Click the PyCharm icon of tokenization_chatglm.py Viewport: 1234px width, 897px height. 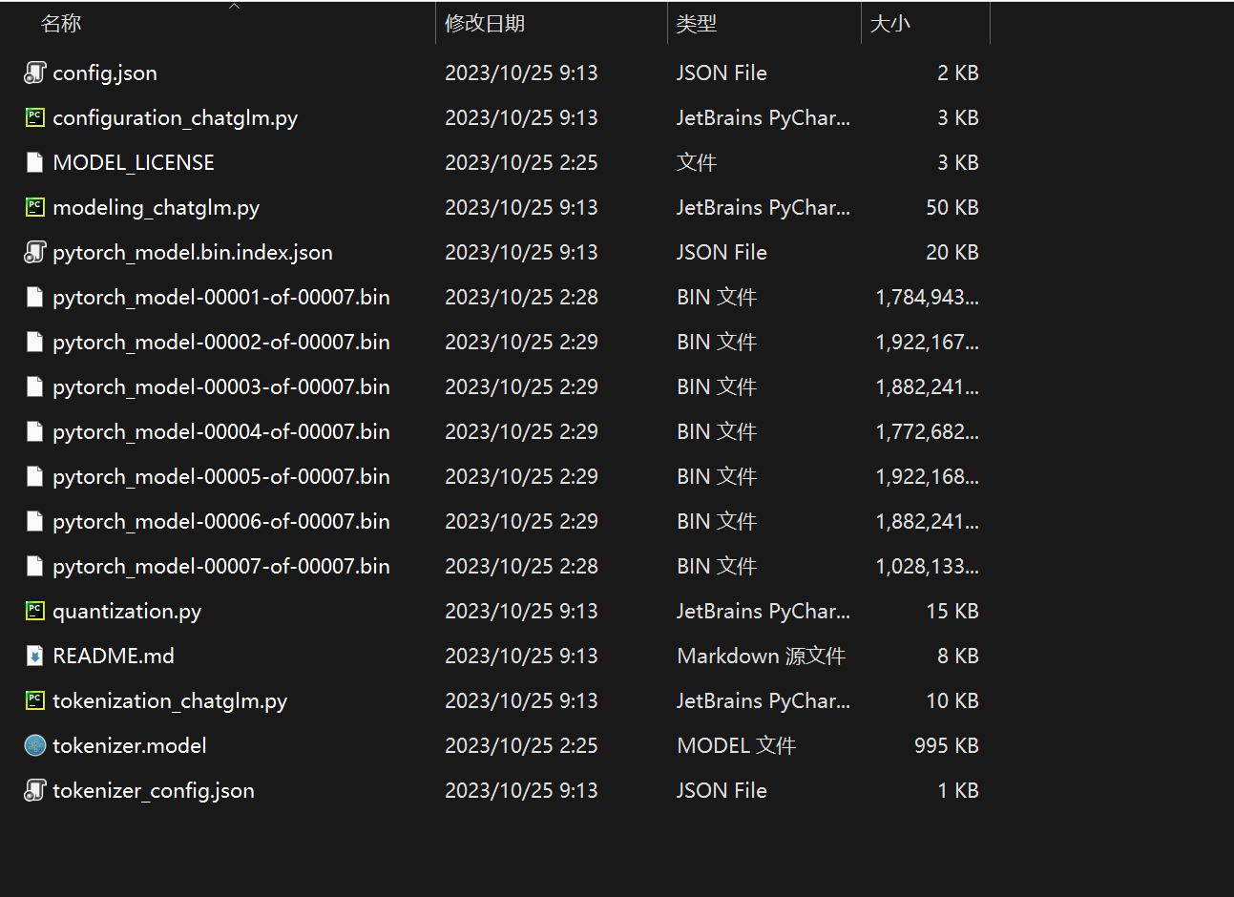35,700
